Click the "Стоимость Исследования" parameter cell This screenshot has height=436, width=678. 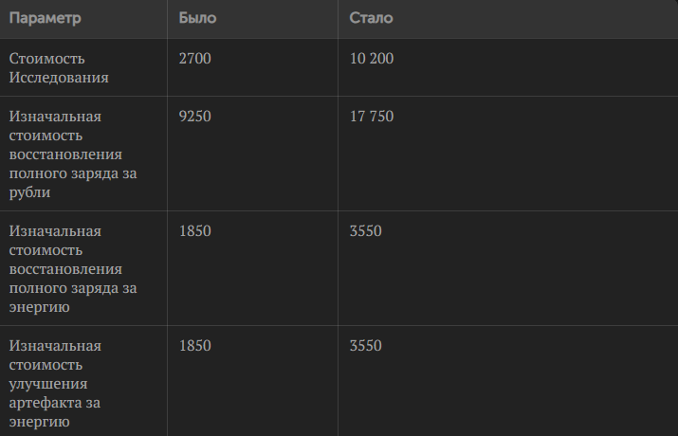click(x=59, y=67)
